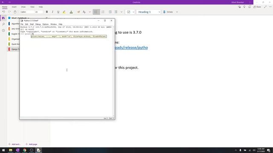Undo the last action in OneNote
Viewport: 273px width, 153px height.
(3, 12)
